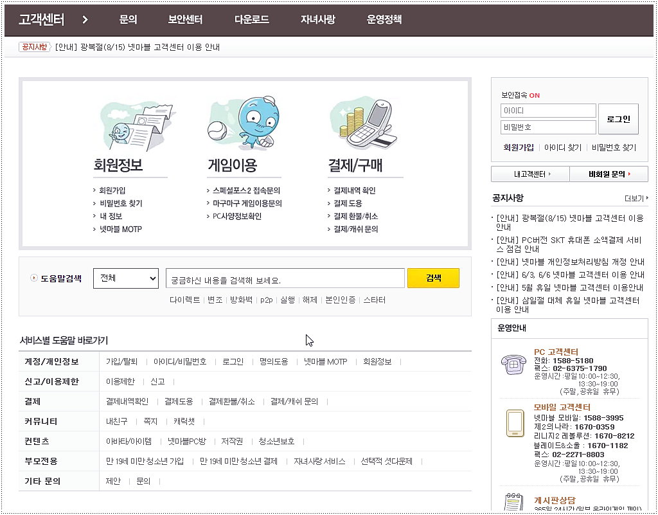The height and width of the screenshot is (515, 658).
Task: Click suggested keyword 본인인증
Action: click(x=341, y=300)
